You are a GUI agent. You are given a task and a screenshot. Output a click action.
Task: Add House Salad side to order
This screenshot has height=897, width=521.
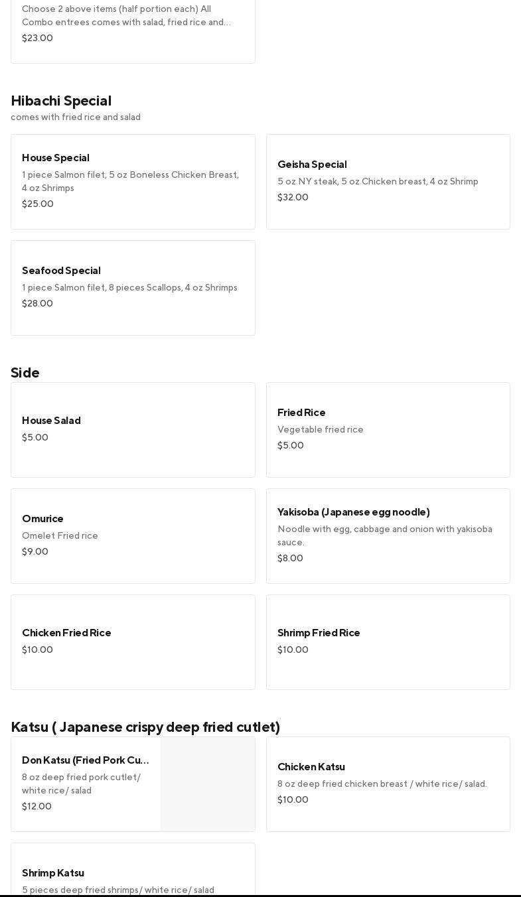tap(133, 429)
